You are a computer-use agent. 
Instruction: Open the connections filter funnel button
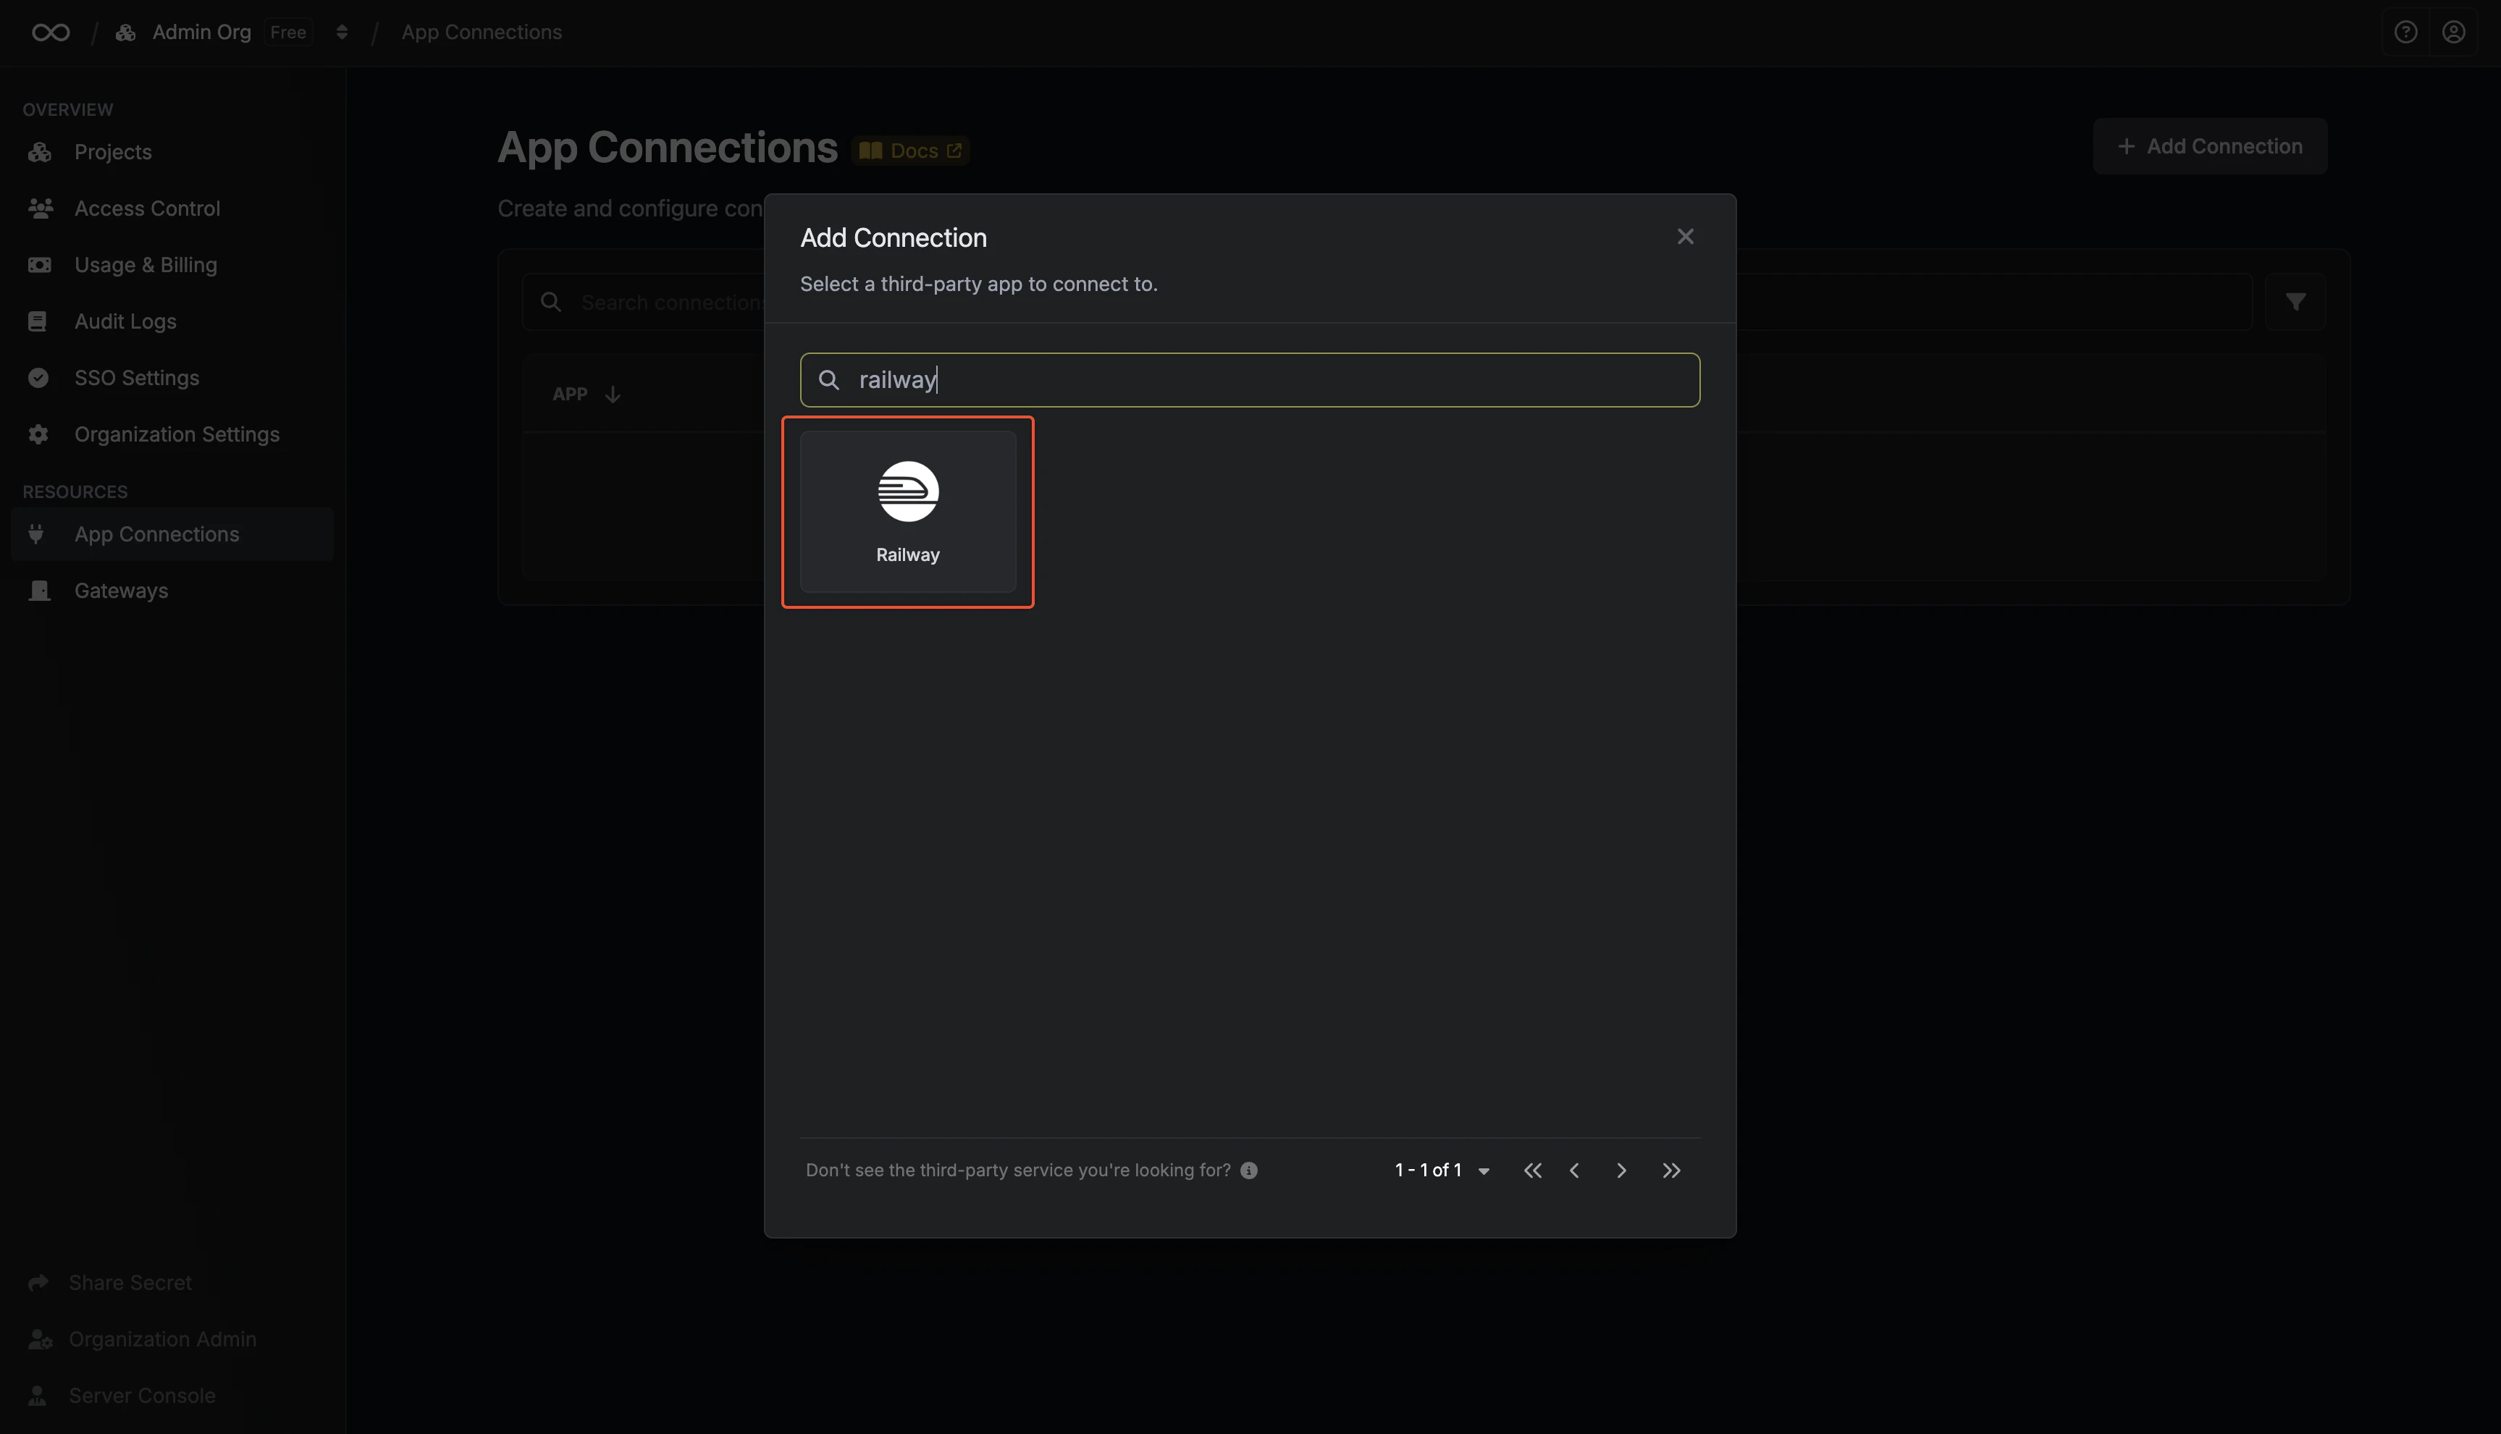tap(2295, 301)
